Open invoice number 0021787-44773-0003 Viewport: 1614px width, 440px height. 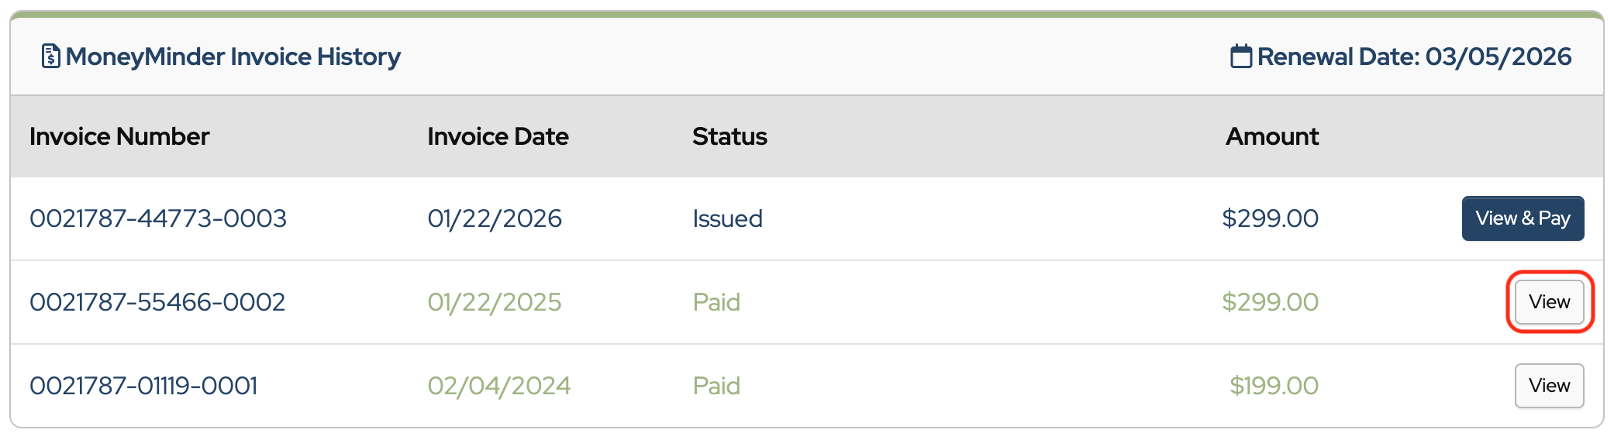pyautogui.click(x=158, y=218)
